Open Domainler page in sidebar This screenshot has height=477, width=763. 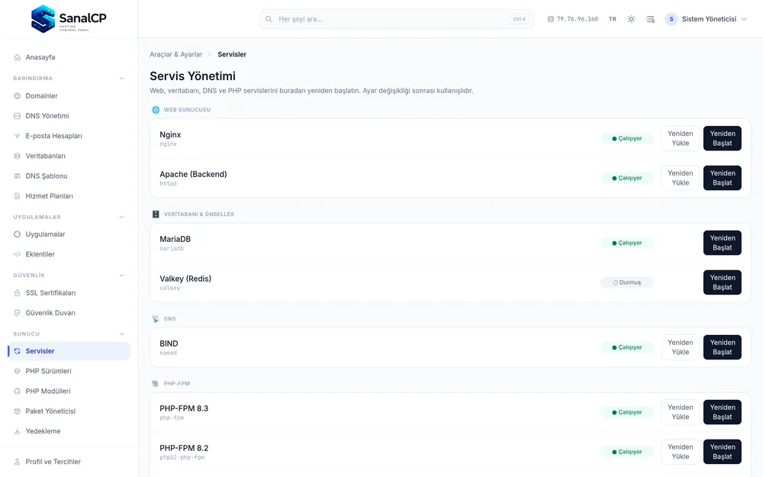[69, 96]
